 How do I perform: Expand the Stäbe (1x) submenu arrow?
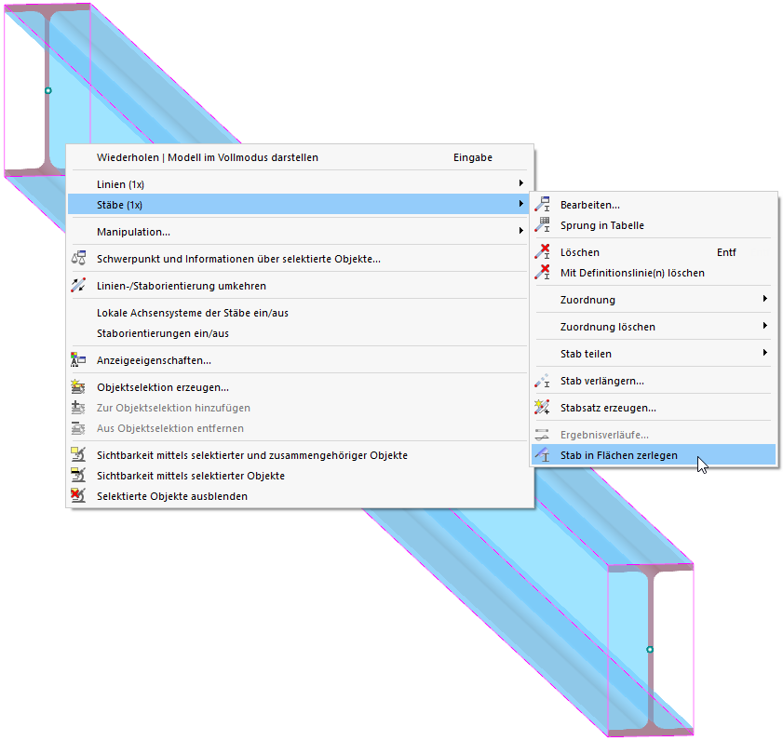coord(520,204)
